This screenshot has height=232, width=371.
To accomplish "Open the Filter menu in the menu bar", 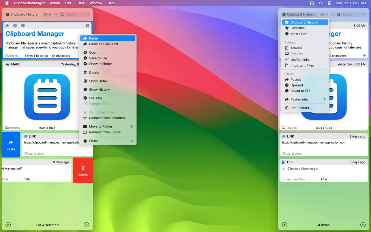I will pos(80,3).
